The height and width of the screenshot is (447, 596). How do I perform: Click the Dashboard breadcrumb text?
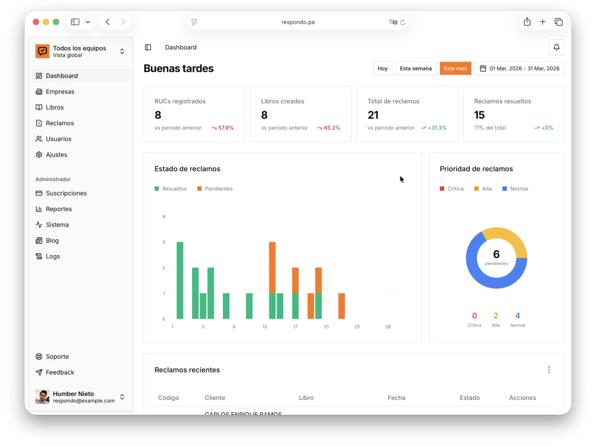(x=181, y=47)
